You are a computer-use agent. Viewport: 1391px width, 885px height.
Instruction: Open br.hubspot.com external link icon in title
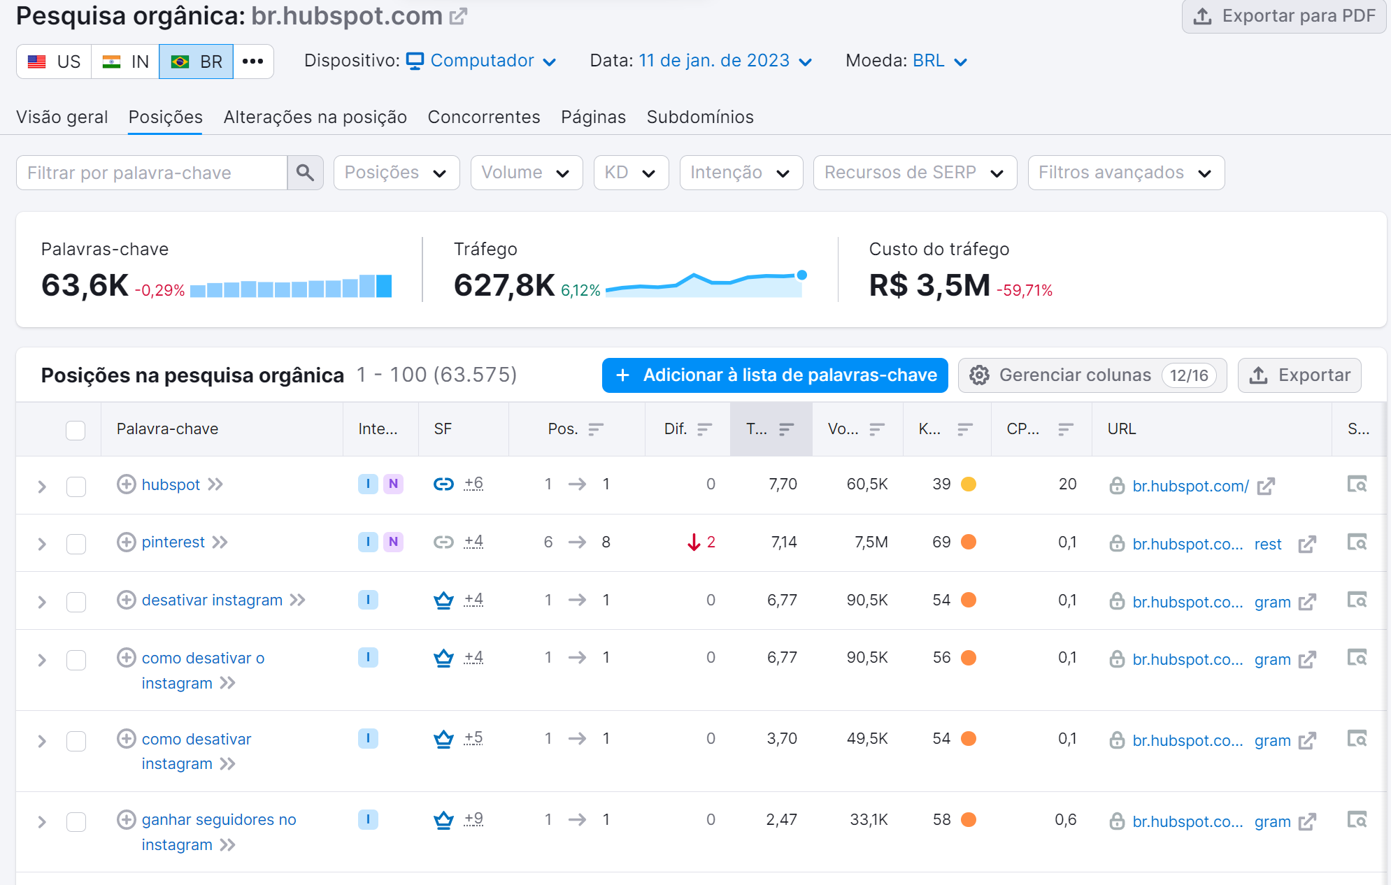[x=458, y=16]
